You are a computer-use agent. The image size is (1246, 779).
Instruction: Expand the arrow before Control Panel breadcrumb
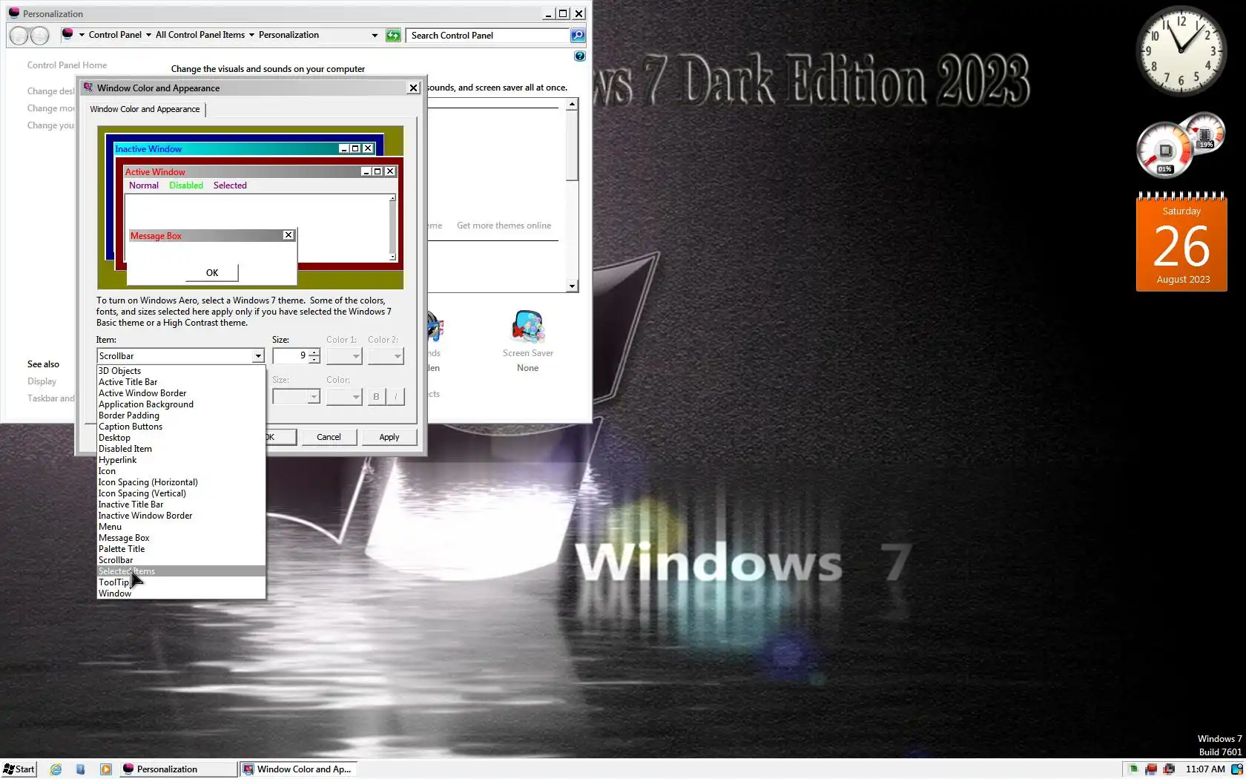click(82, 35)
